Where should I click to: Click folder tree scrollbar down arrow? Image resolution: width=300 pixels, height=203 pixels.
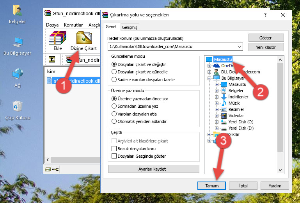[280, 170]
